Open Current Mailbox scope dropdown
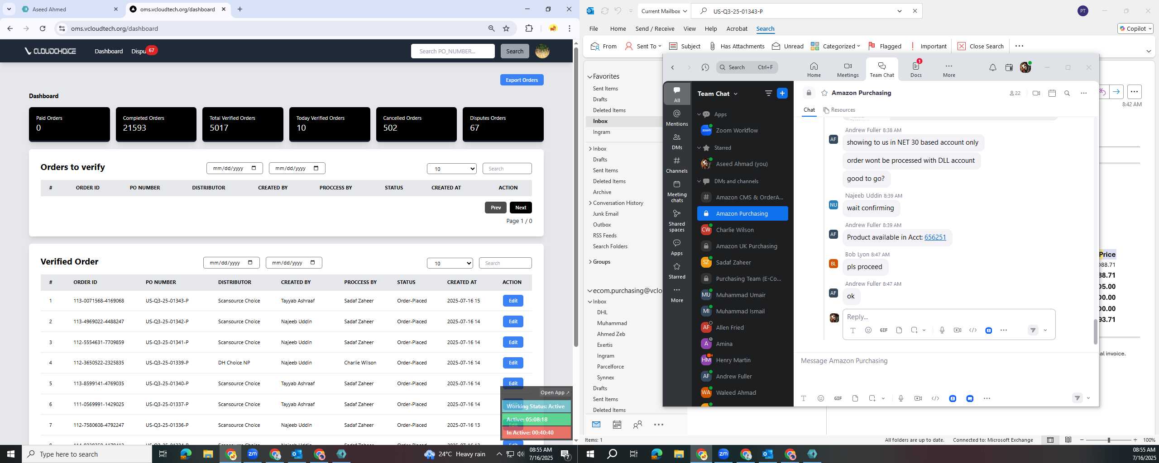This screenshot has height=463, width=1159. coord(664,11)
